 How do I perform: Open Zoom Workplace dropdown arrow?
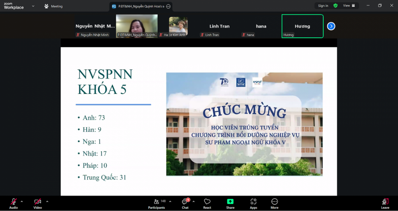click(x=33, y=6)
